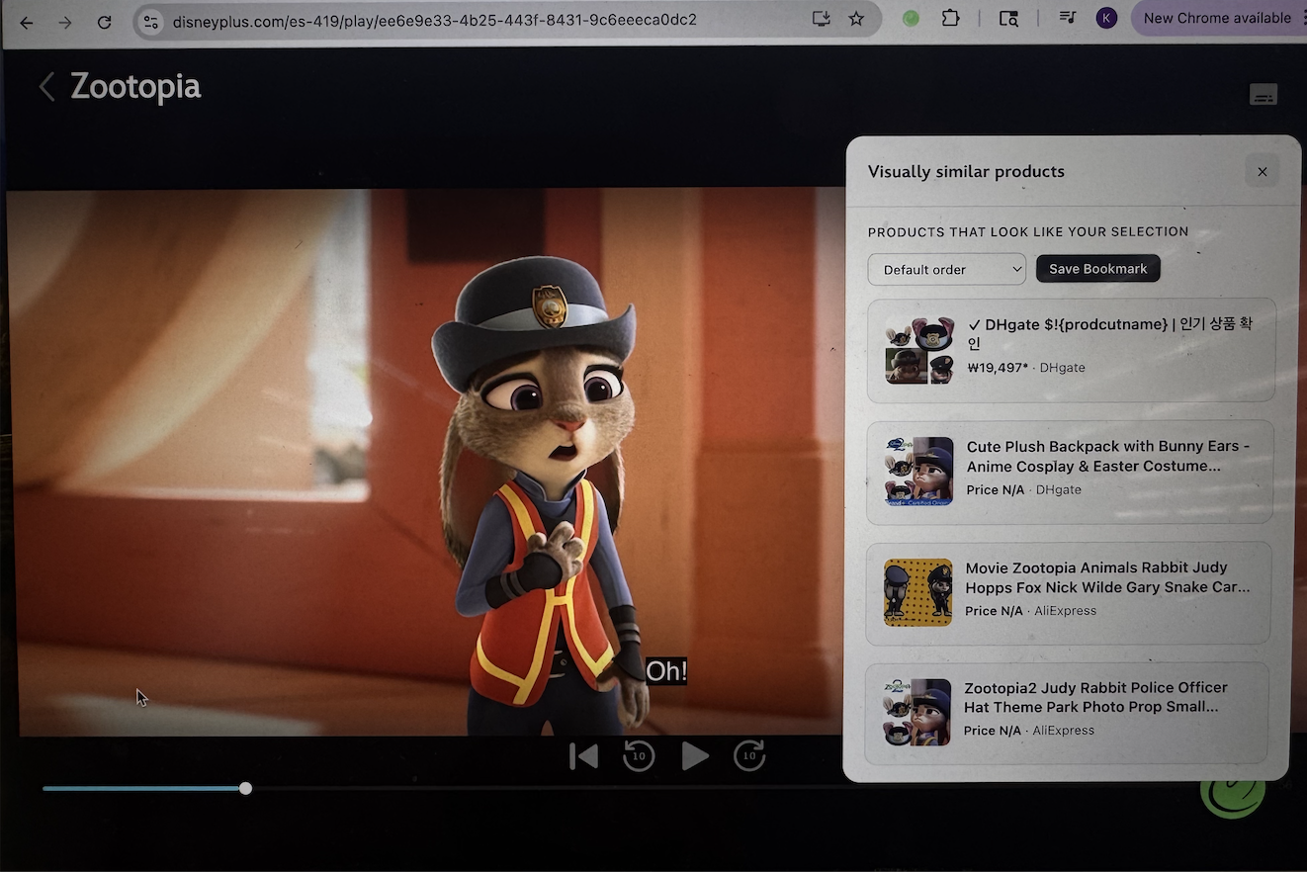Open the Default order sorting dropdown
This screenshot has height=872, width=1307.
(946, 269)
